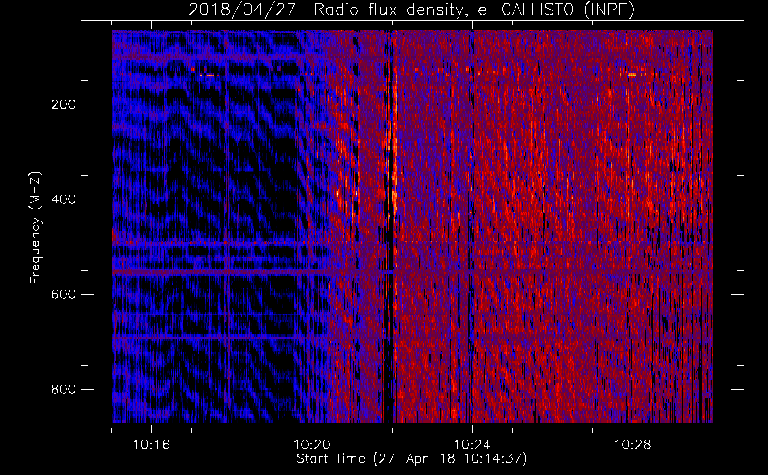Click the 600 frequency tick label
This screenshot has height=475, width=768.
point(64,294)
